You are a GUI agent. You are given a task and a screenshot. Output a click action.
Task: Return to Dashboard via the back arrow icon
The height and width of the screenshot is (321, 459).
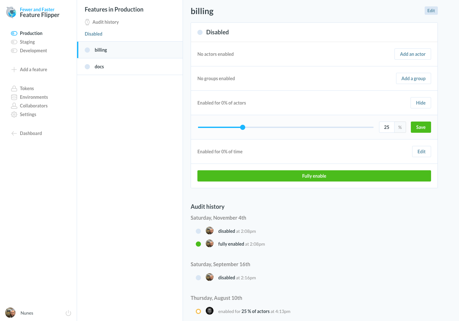(x=14, y=133)
